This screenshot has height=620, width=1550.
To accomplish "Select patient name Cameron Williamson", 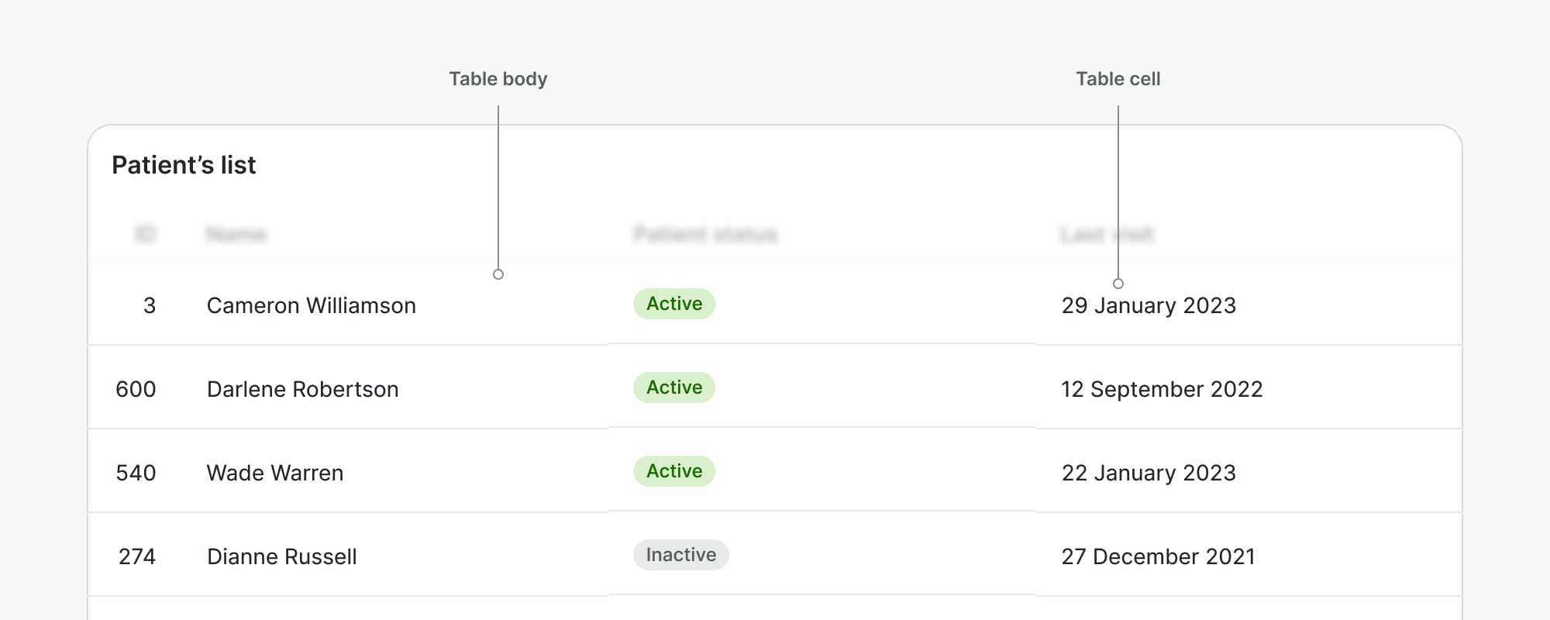I will click(311, 305).
